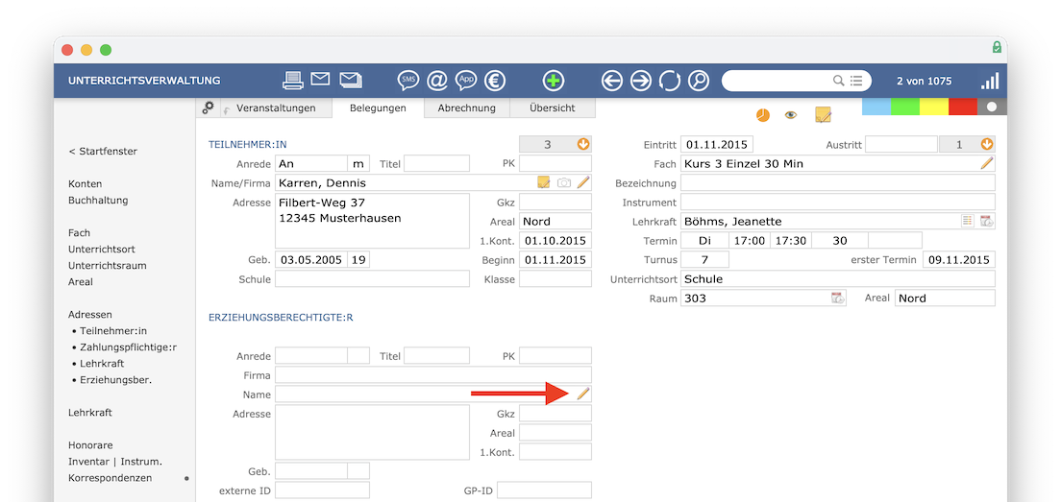
Task: Click the Termin start time 17:00
Action: (x=749, y=240)
